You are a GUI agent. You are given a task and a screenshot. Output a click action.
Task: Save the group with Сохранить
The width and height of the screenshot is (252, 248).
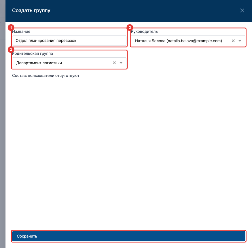(x=129, y=236)
